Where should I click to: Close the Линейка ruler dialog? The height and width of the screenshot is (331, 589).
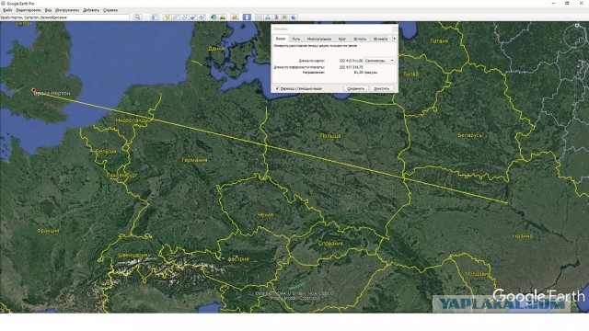395,29
